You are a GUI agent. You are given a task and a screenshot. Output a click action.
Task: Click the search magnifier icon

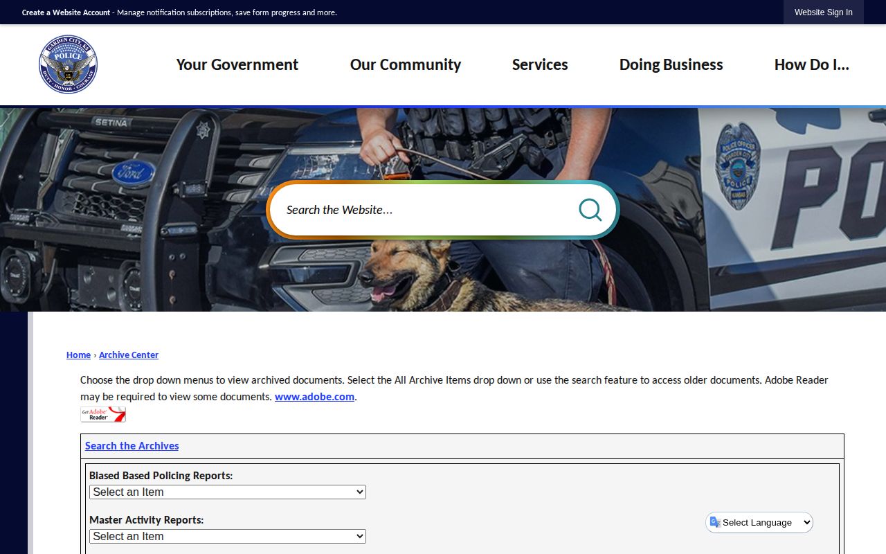click(590, 210)
